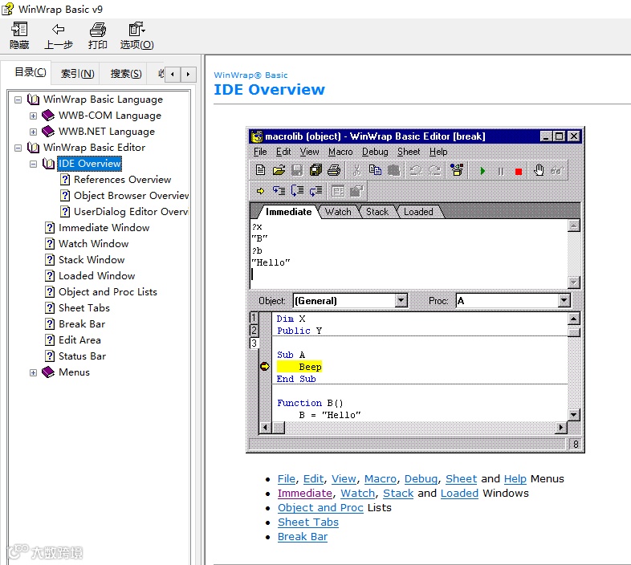631x565 pixels.
Task: Click the New document icon in the IDE image
Action: (260, 170)
